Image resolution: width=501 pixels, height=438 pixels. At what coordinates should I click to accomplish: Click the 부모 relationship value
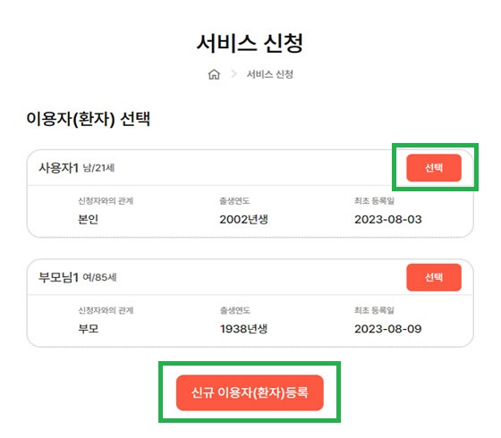89,329
